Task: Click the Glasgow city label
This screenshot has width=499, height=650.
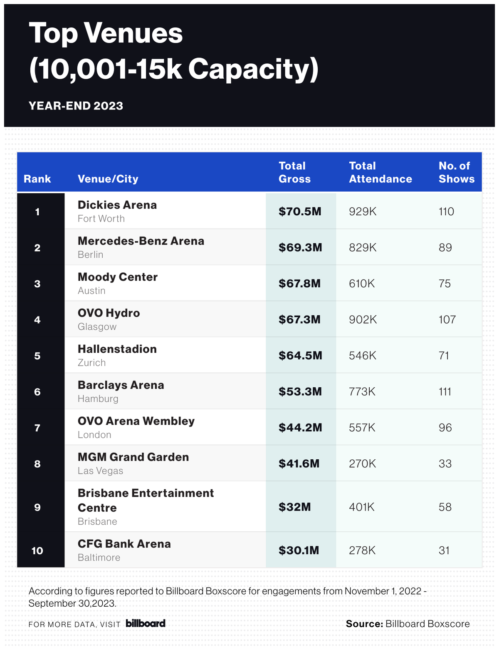Action: (97, 327)
